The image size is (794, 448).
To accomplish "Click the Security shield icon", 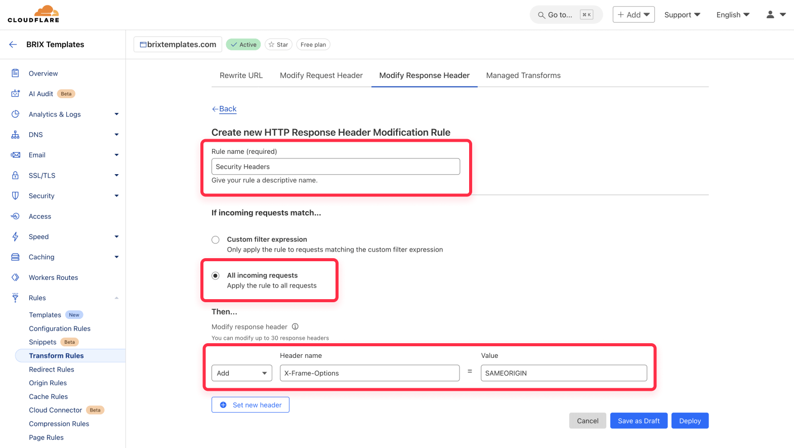I will click(x=15, y=196).
